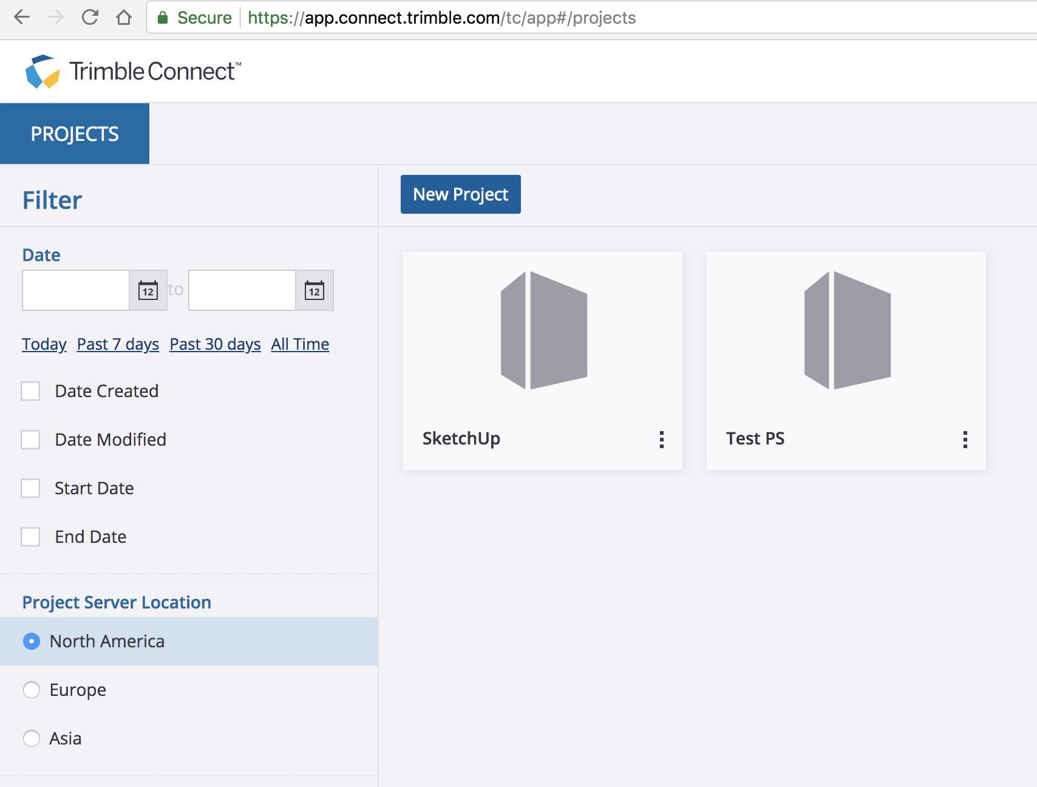Click the Test PS project name
This screenshot has height=787, width=1037.
[755, 438]
